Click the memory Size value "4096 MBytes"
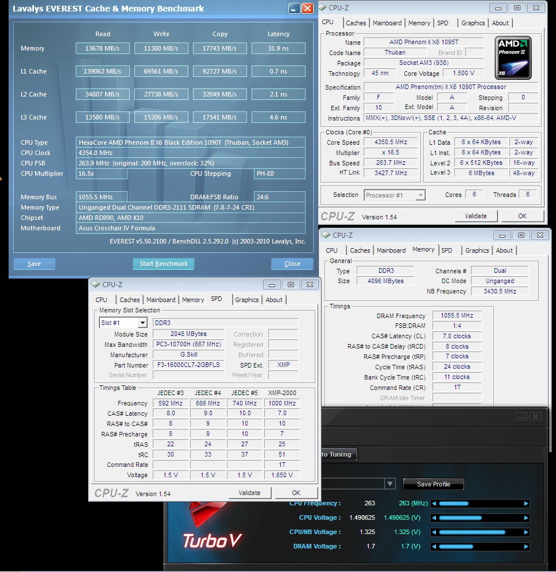The image size is (556, 572). pos(385,281)
